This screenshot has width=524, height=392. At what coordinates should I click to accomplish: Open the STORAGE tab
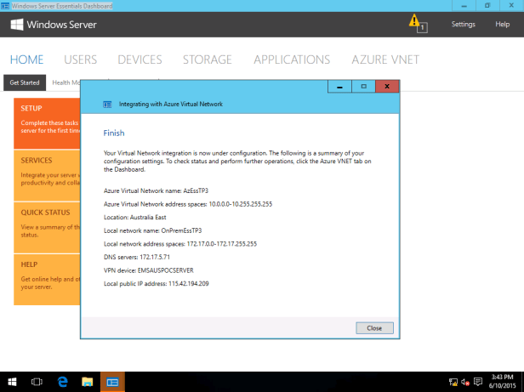[207, 60]
